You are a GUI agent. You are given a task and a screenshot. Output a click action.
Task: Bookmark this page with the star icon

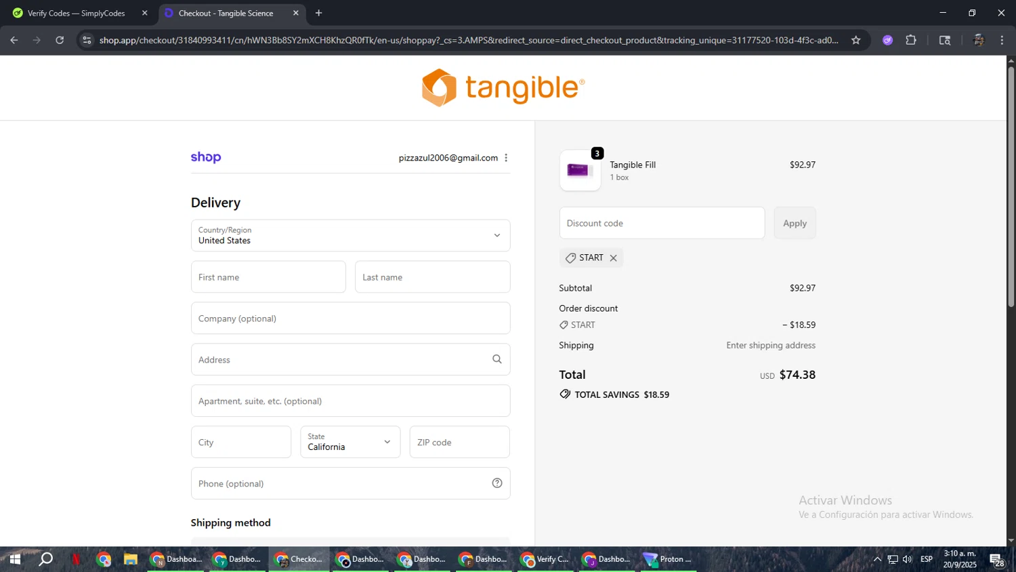856,40
